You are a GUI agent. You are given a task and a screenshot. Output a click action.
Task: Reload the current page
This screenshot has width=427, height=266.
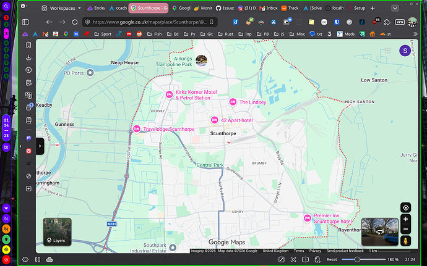click(x=75, y=22)
